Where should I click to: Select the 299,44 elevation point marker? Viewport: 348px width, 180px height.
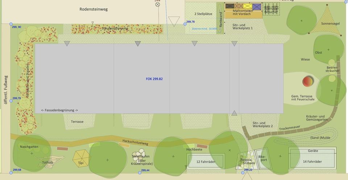pyautogui.click(x=140, y=173)
